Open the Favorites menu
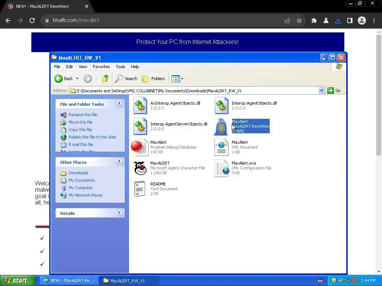The image size is (382, 286). tap(101, 67)
